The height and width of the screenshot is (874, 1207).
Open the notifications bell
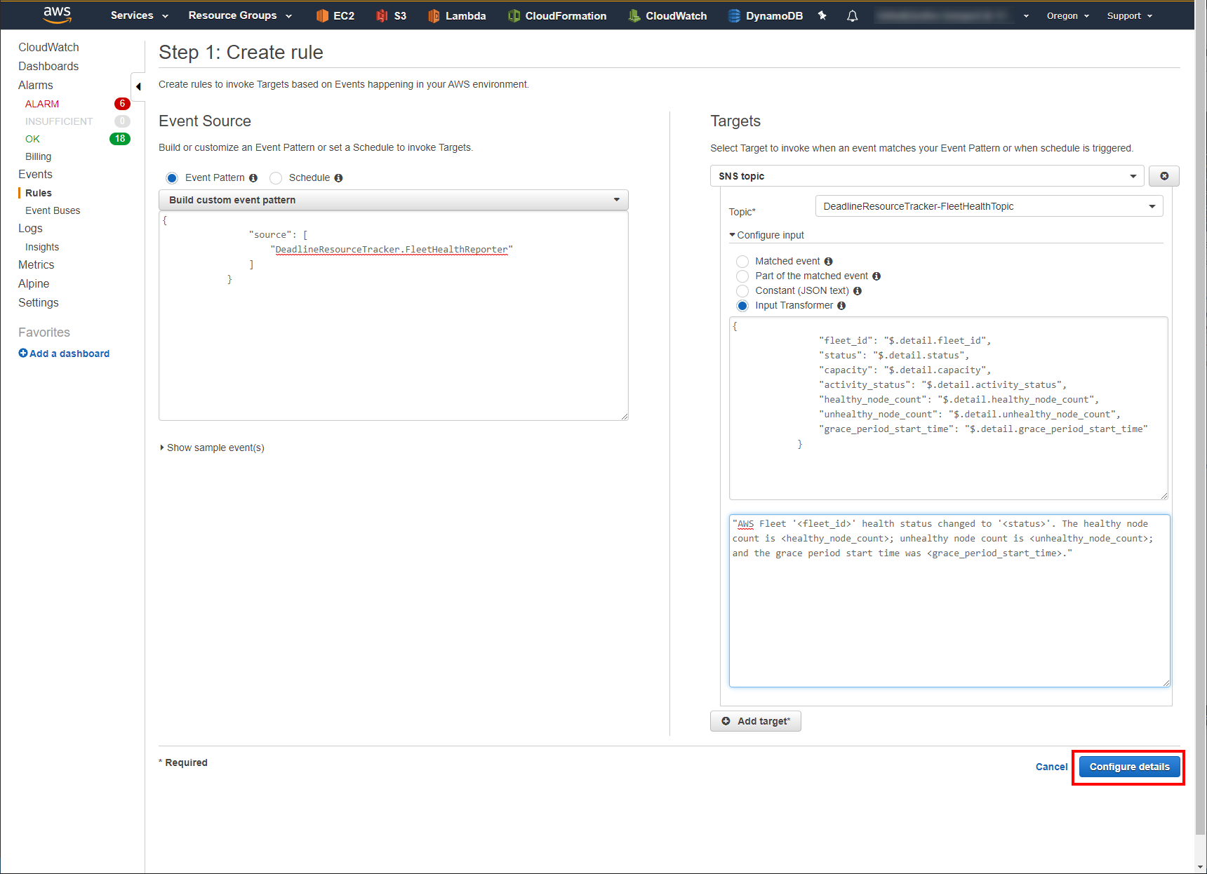tap(852, 15)
